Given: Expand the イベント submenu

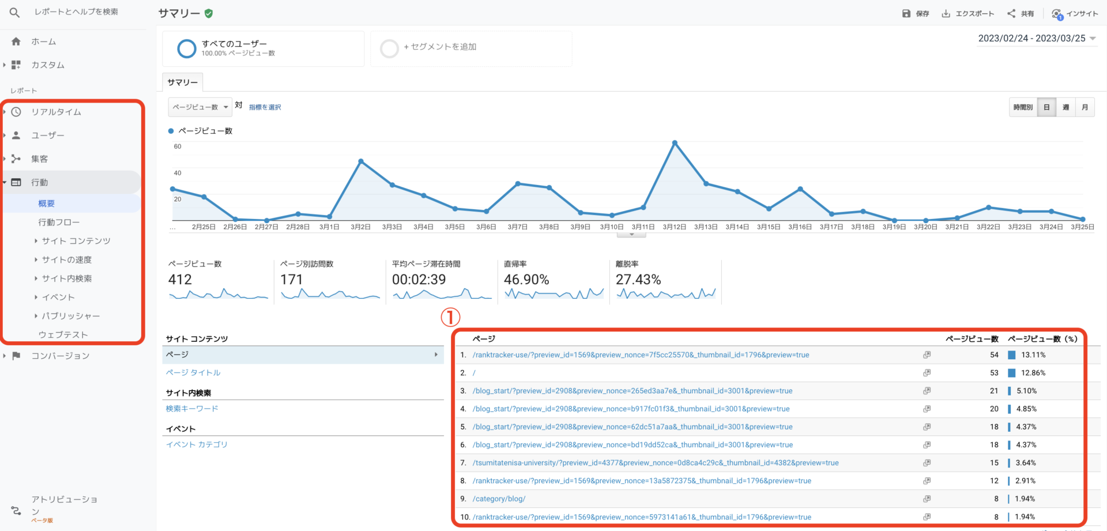Looking at the screenshot, I should pyautogui.click(x=36, y=297).
